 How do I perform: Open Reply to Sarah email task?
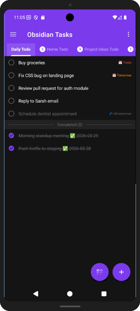39,101
